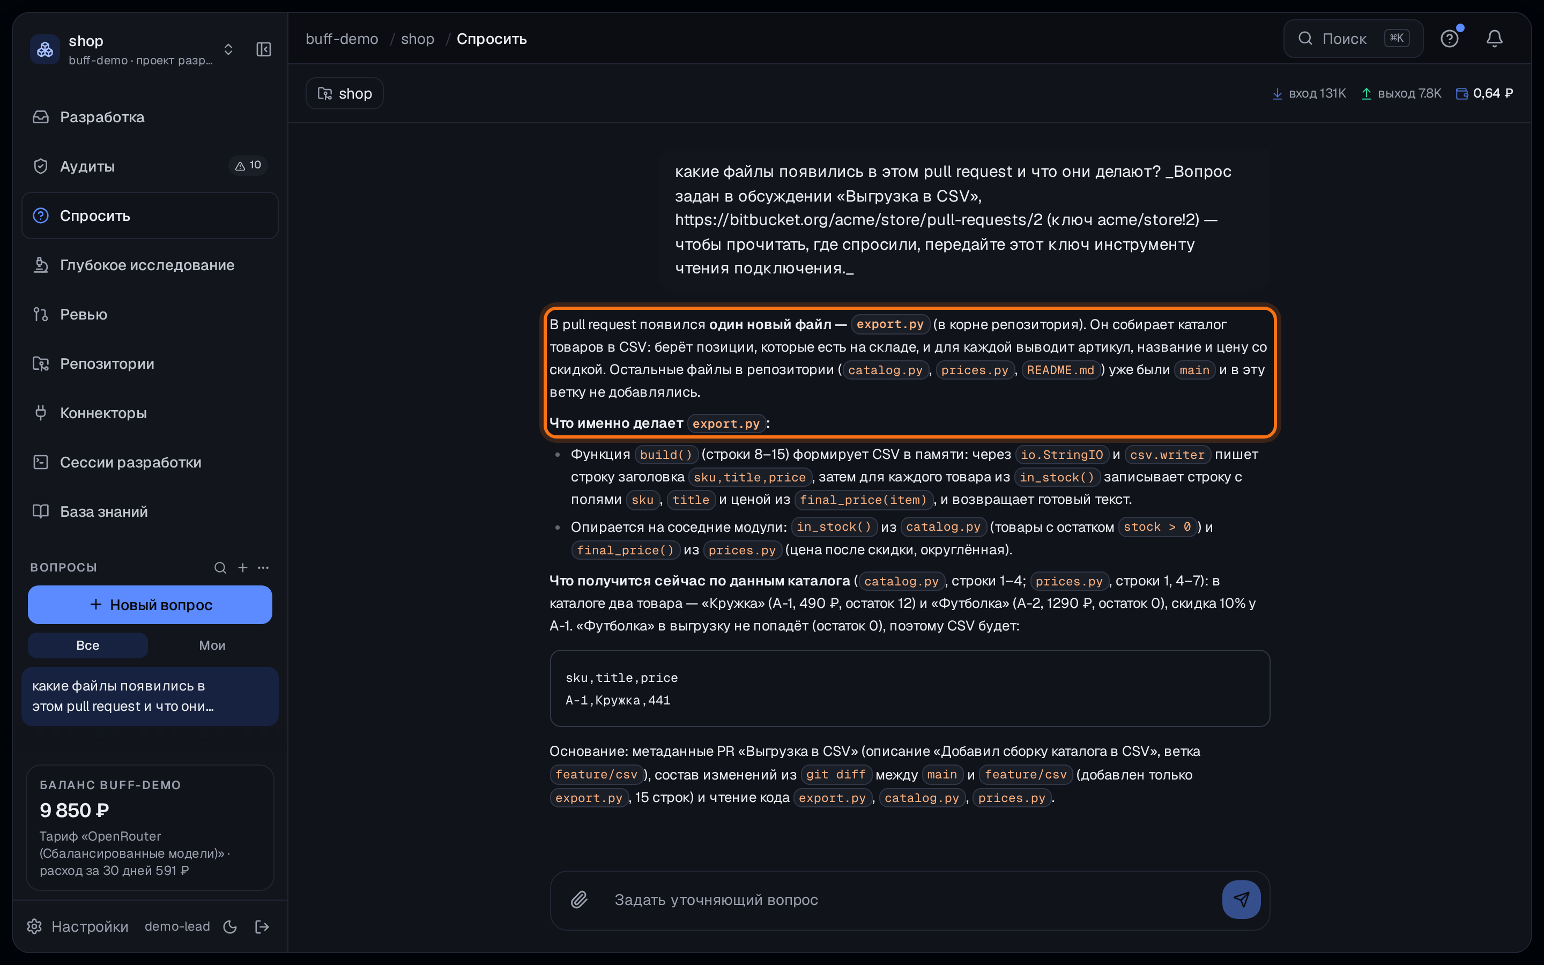The image size is (1544, 965).
Task: Open Глубокое исследование
Action: click(x=150, y=265)
